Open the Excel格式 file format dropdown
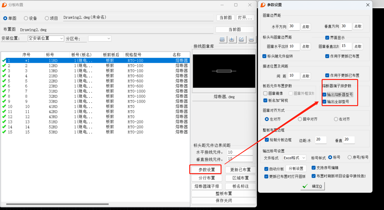384x210 pixels. pos(294,158)
